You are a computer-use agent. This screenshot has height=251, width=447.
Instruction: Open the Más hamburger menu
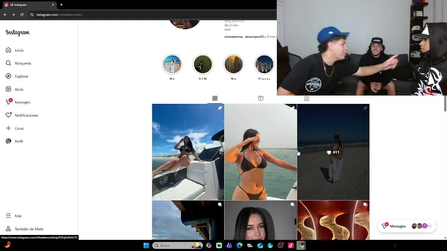[8, 216]
